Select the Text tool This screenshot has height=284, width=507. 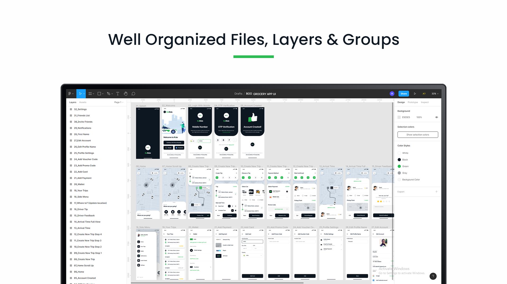pos(118,94)
